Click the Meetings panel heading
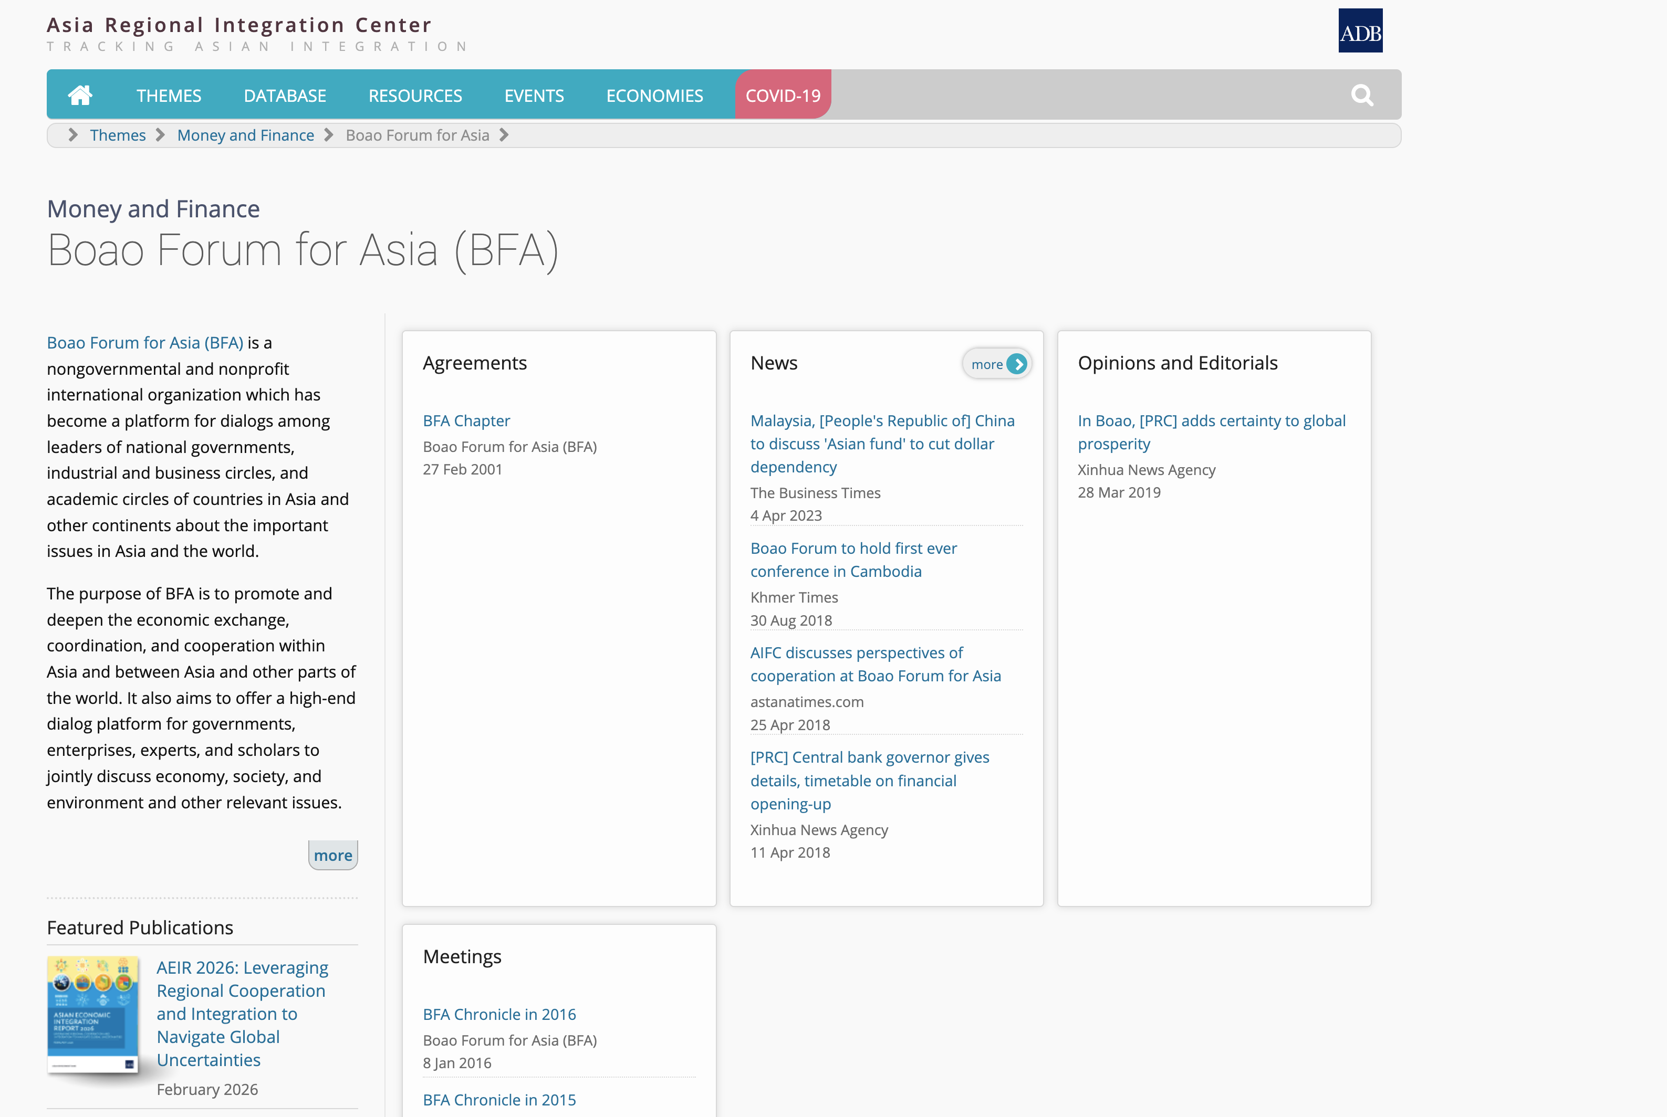 pos(463,957)
